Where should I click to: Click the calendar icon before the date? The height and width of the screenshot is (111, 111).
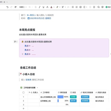coord(29,18)
